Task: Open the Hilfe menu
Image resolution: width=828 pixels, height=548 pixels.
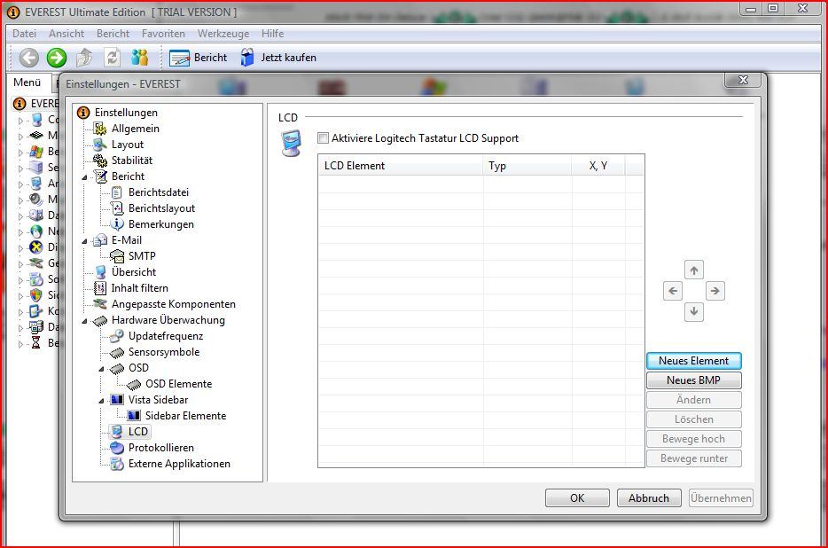Action: pos(272,34)
